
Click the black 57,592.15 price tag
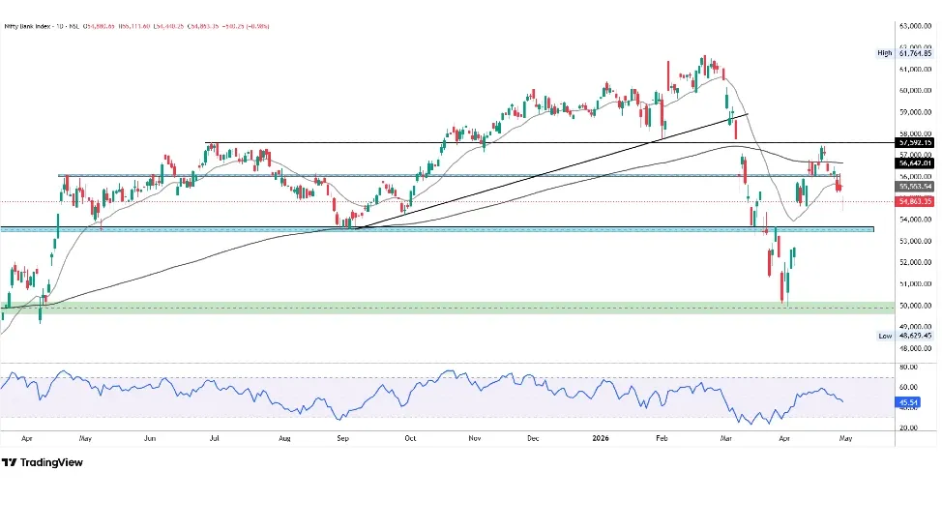click(x=915, y=143)
